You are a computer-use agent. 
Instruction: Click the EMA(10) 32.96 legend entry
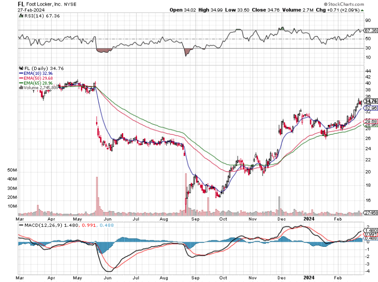tap(36, 74)
